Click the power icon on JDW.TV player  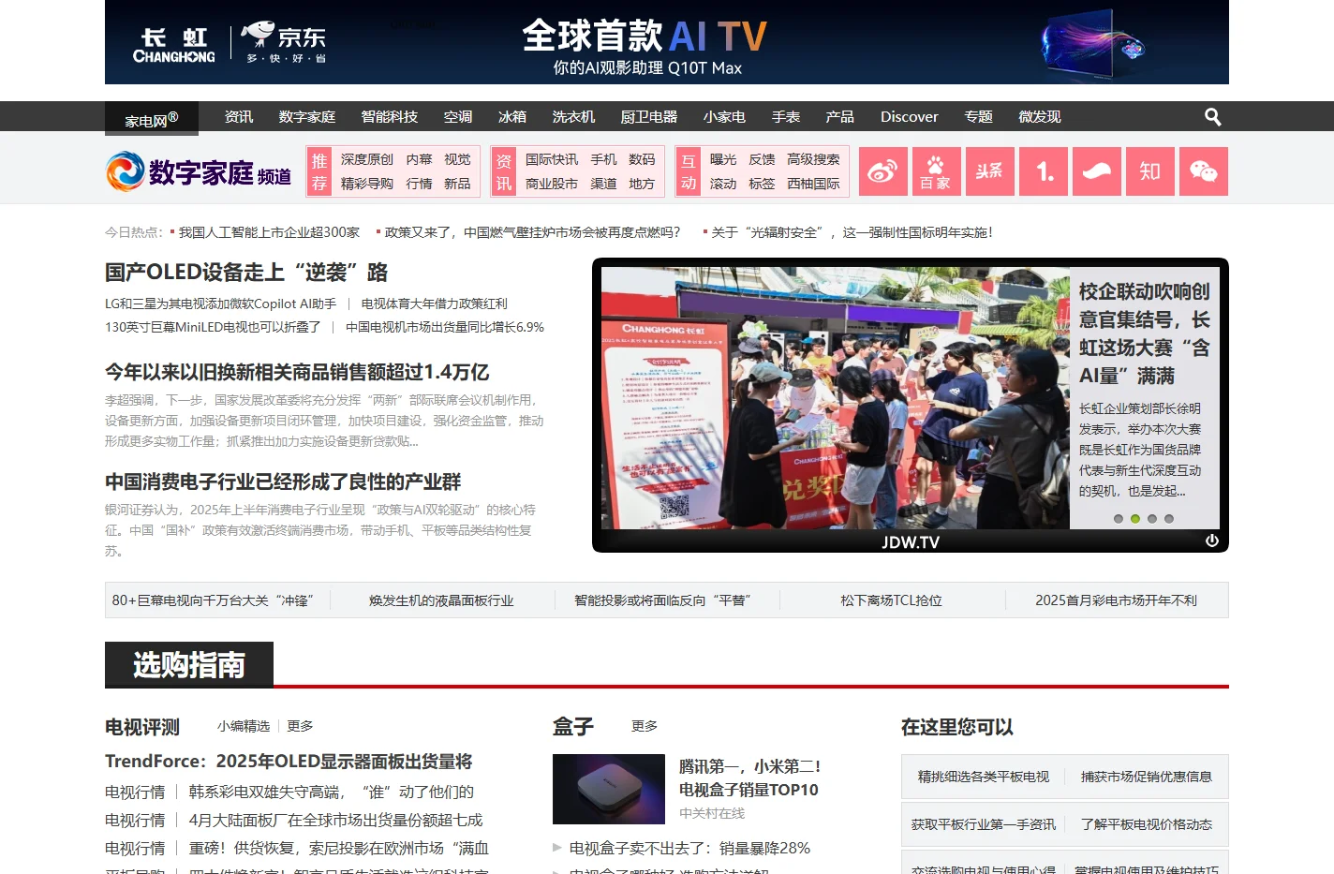(1211, 541)
